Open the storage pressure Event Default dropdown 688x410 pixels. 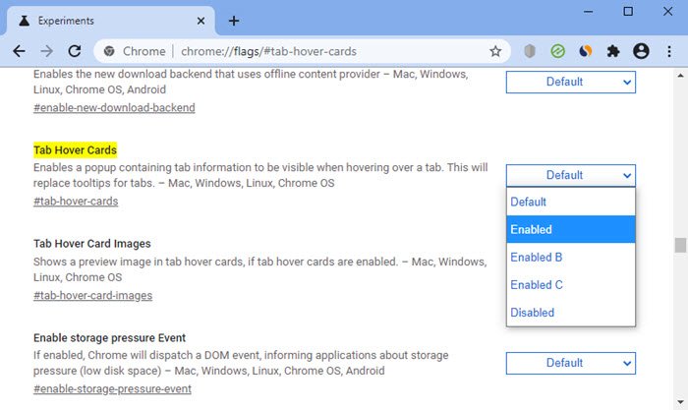[570, 363]
